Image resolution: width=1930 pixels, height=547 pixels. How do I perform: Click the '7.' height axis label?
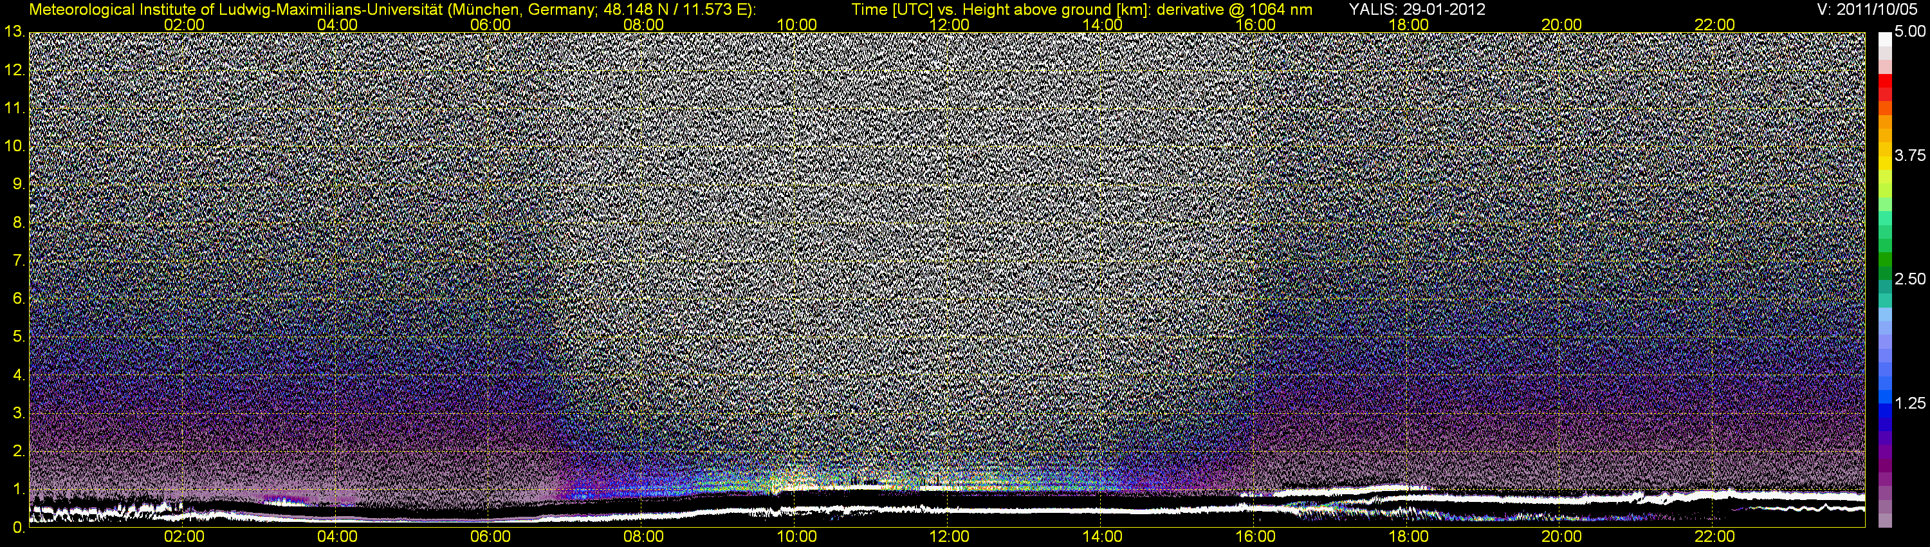[x=19, y=261]
